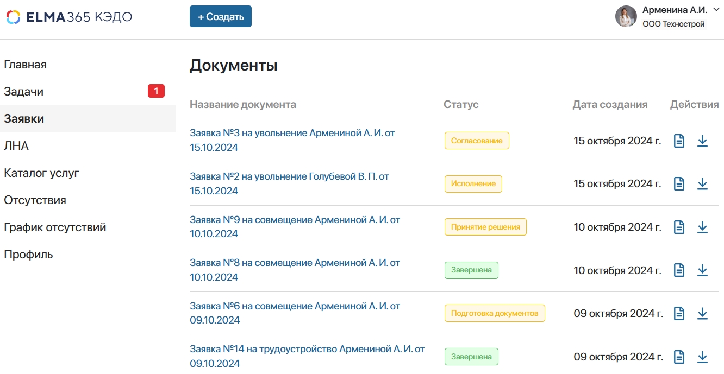Open Отсутствия in sidebar
This screenshot has width=724, height=374.
coord(88,200)
